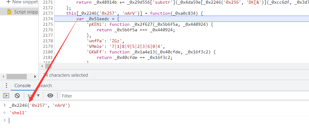Viewport: 309px width, 139px height.
Task: Click the 'ZGz' string value
Action: 117,41
